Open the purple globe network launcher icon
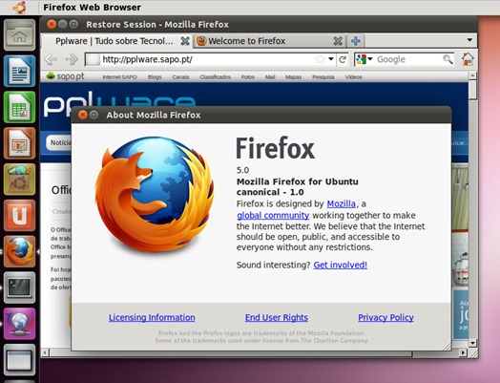Screen dimensions: 500x383 tap(19, 324)
